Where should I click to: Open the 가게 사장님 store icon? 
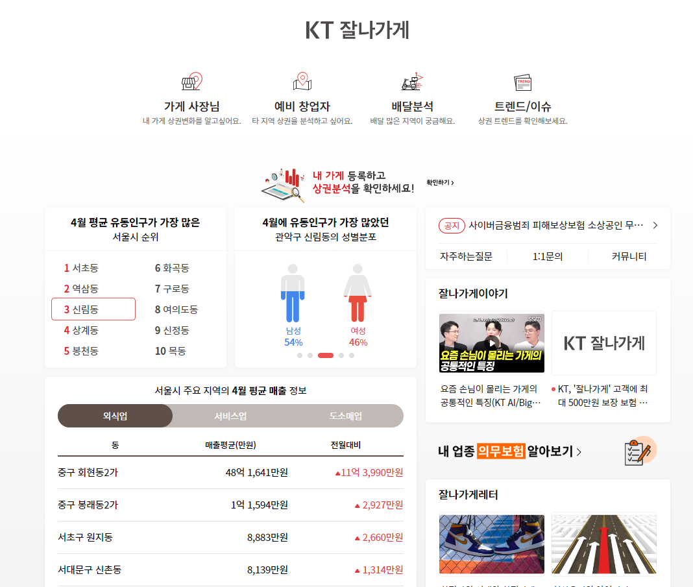point(192,81)
